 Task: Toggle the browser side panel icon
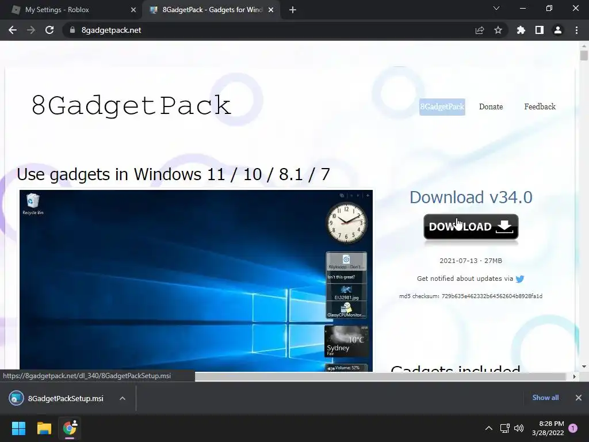540,30
